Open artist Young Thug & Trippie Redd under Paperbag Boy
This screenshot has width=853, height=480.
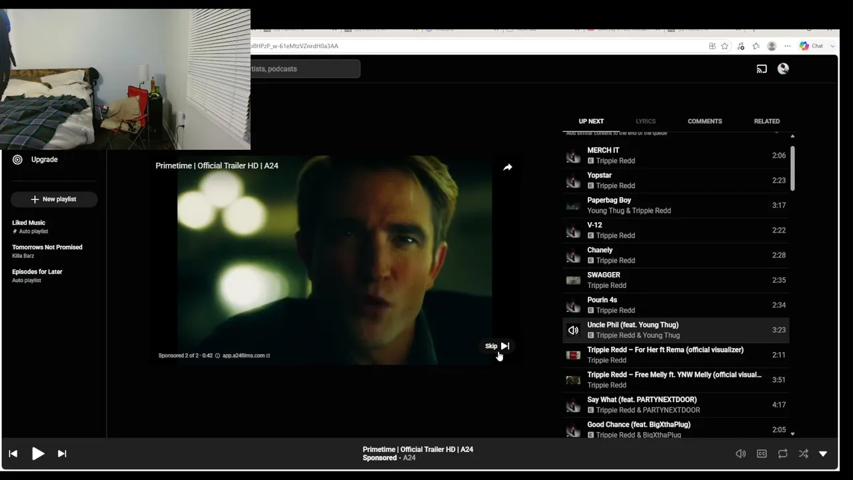(629, 211)
